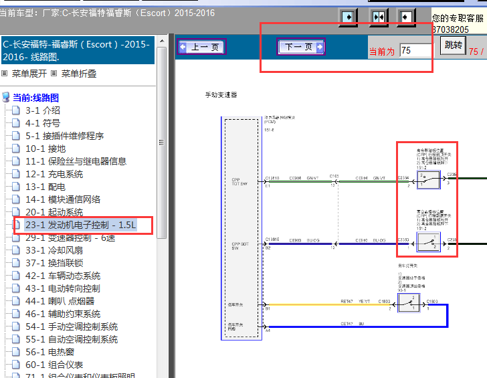Select 14-1 模块通信网络 in the tree
Image resolution: width=487 pixels, height=378 pixels.
[x=63, y=199]
